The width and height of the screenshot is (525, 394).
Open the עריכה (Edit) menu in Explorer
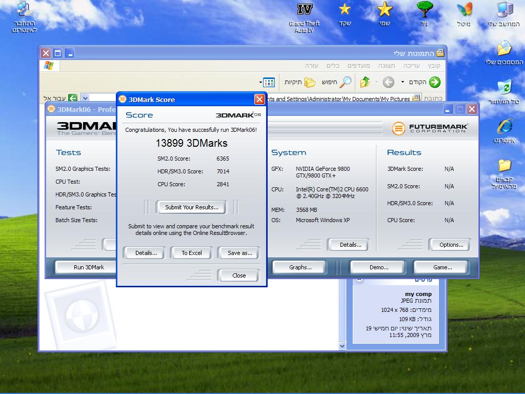click(412, 66)
